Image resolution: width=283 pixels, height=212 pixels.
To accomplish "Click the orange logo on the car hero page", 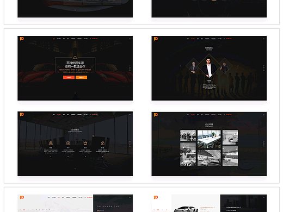I will click(x=22, y=39).
